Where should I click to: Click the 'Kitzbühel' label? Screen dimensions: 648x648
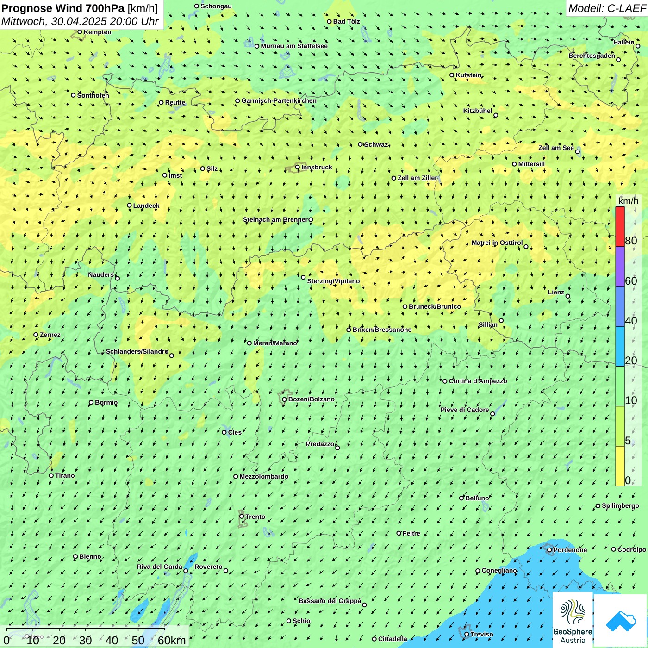tap(478, 111)
